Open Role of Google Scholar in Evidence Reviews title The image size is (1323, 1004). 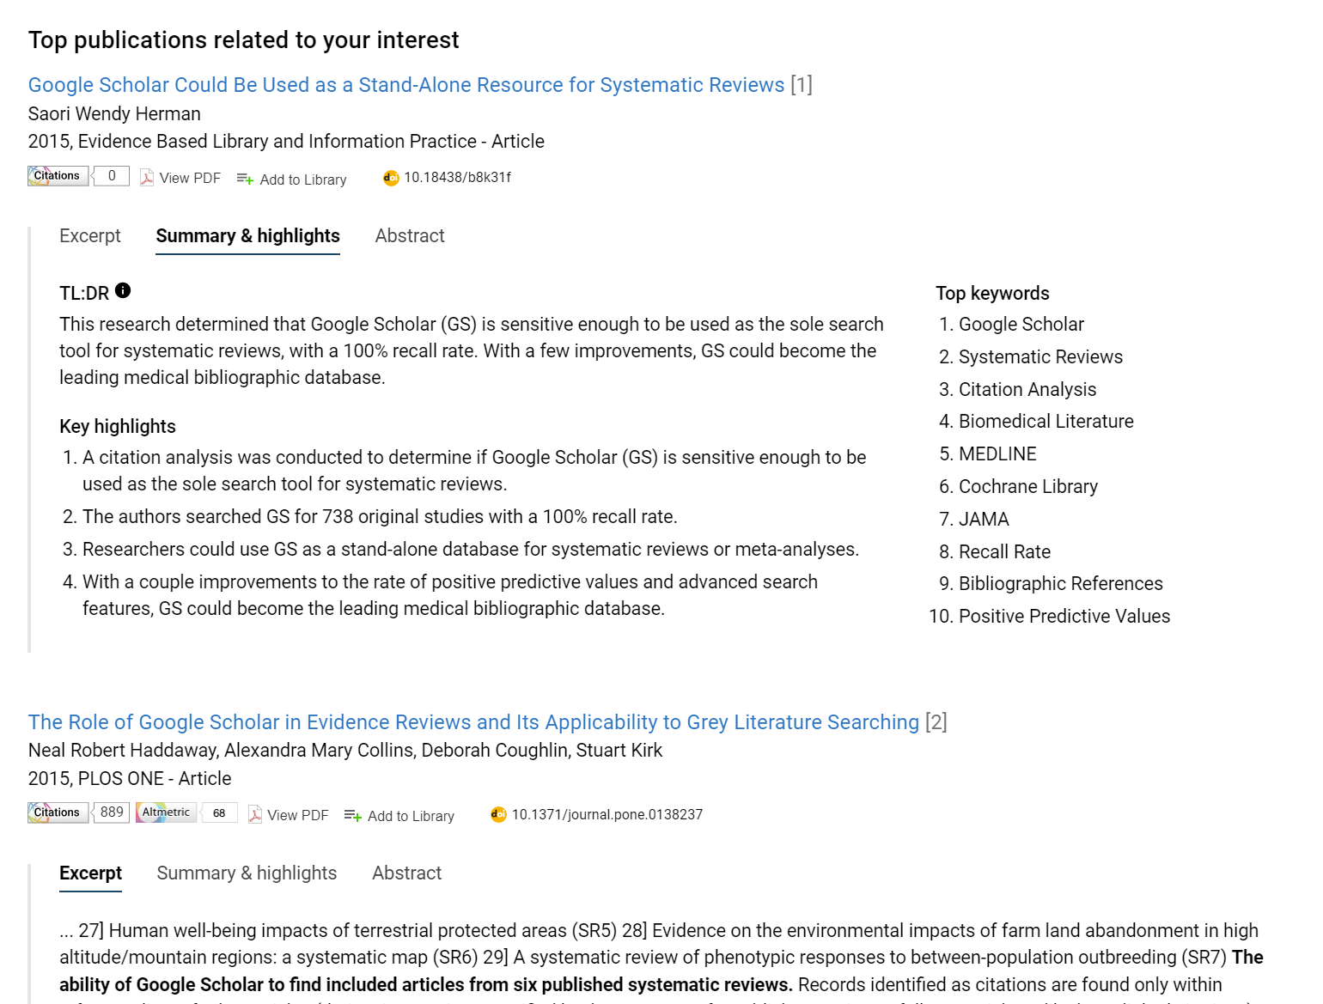[x=473, y=722]
